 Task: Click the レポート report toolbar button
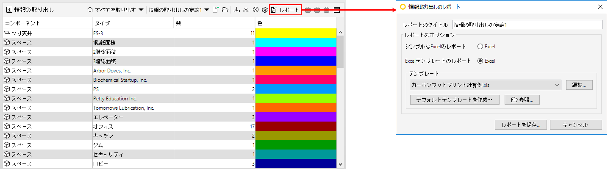click(285, 10)
